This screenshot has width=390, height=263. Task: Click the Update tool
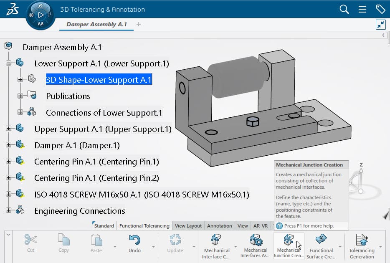pyautogui.click(x=175, y=243)
